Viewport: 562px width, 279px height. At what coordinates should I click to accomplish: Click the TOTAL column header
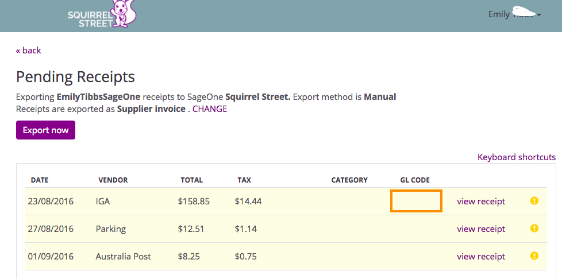[x=192, y=180]
